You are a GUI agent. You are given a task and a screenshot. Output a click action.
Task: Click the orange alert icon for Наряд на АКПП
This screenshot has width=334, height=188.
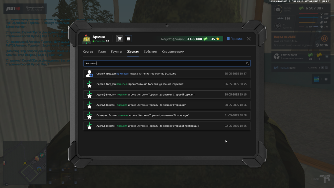click(324, 39)
